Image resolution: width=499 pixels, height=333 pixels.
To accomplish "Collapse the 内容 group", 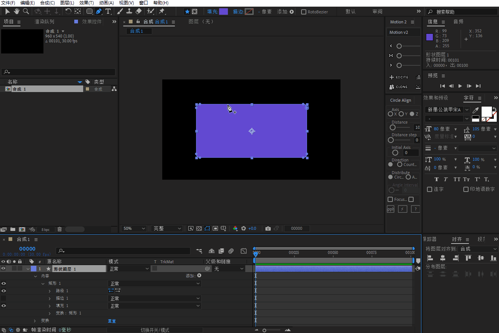I will (35, 276).
